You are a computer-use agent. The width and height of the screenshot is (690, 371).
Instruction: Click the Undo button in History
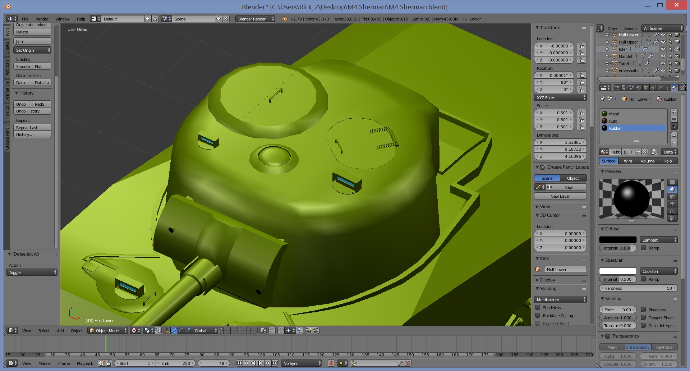[x=23, y=104]
